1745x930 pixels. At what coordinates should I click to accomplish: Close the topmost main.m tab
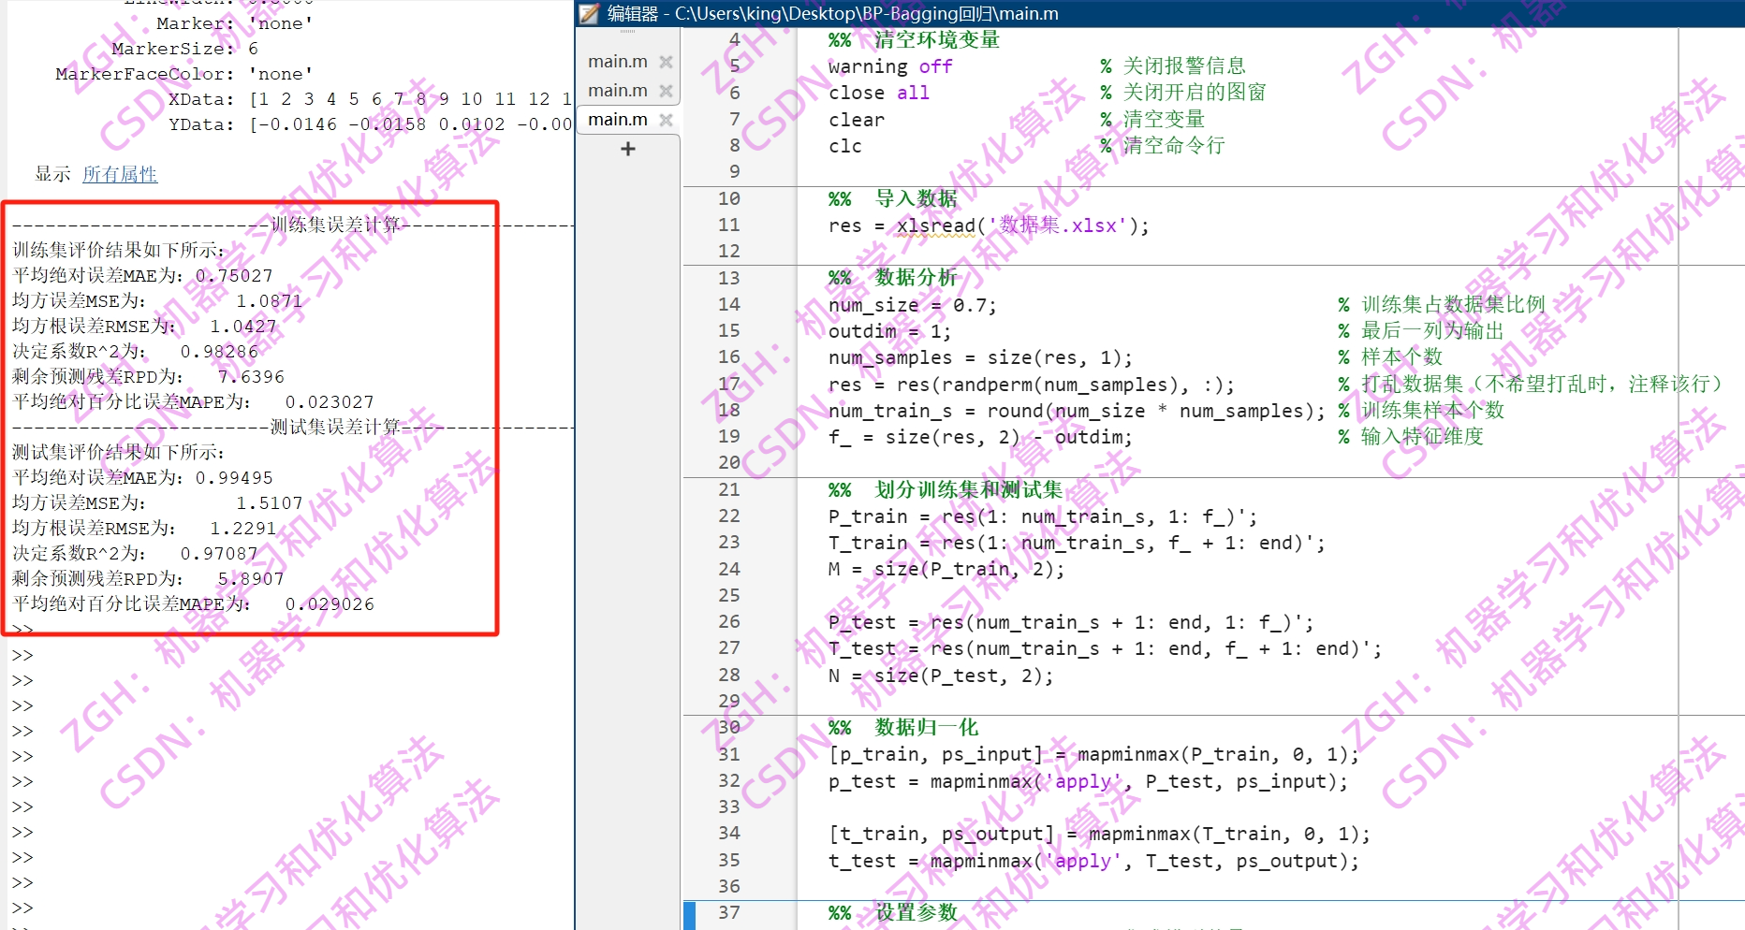(x=666, y=61)
